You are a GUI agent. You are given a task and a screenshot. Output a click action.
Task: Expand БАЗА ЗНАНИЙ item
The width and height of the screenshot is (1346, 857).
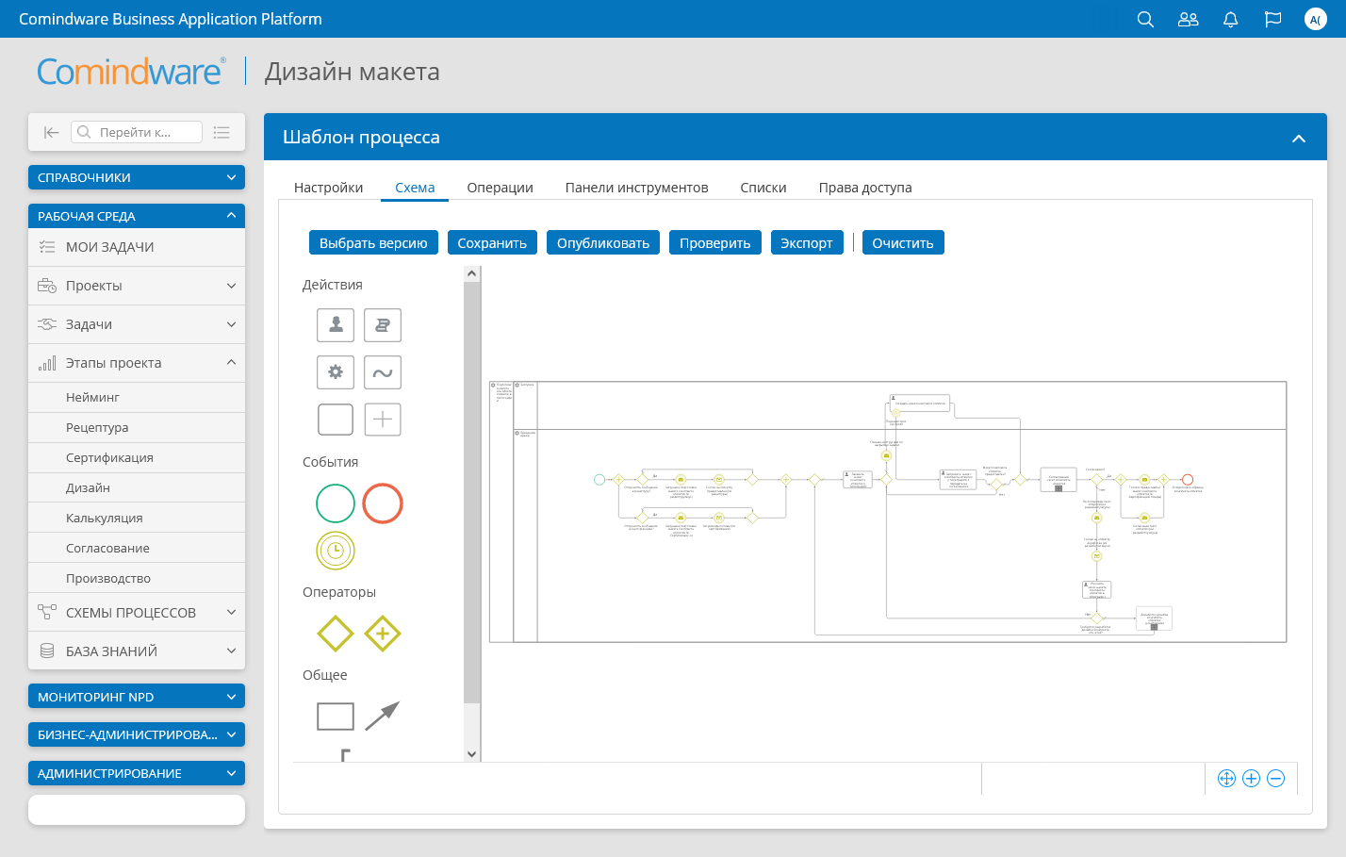click(137, 651)
